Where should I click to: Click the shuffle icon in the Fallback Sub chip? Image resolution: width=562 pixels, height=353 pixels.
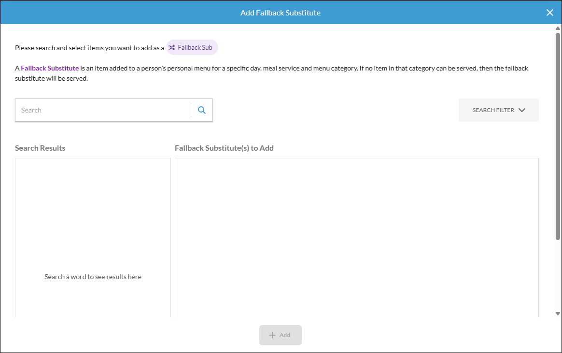[x=171, y=47]
